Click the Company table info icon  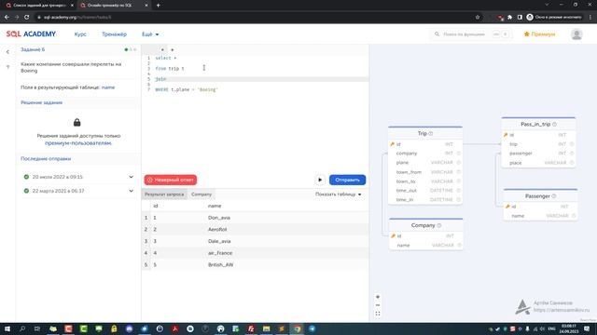click(x=439, y=225)
